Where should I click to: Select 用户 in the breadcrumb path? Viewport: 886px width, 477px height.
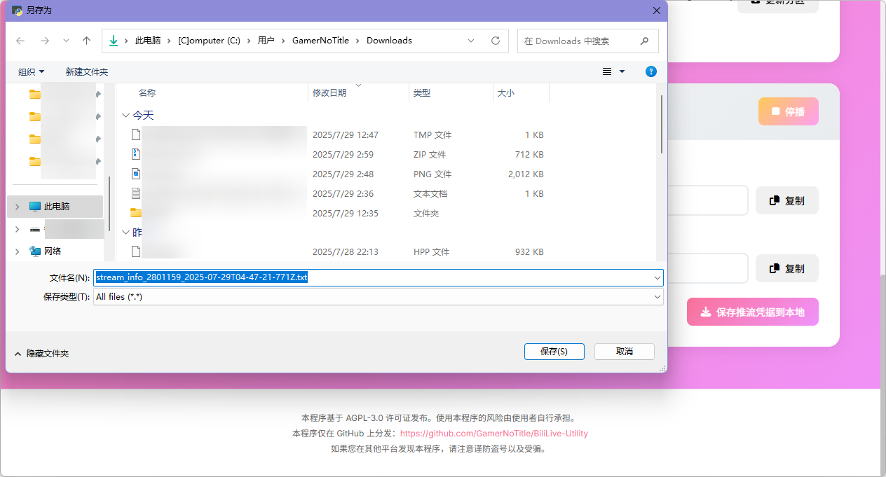click(x=266, y=41)
